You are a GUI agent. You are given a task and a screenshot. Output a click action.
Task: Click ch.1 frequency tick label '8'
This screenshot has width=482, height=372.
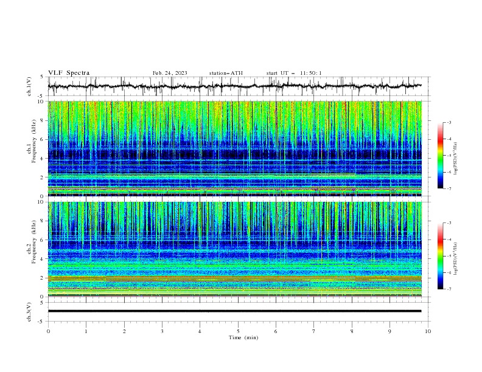tap(43, 120)
